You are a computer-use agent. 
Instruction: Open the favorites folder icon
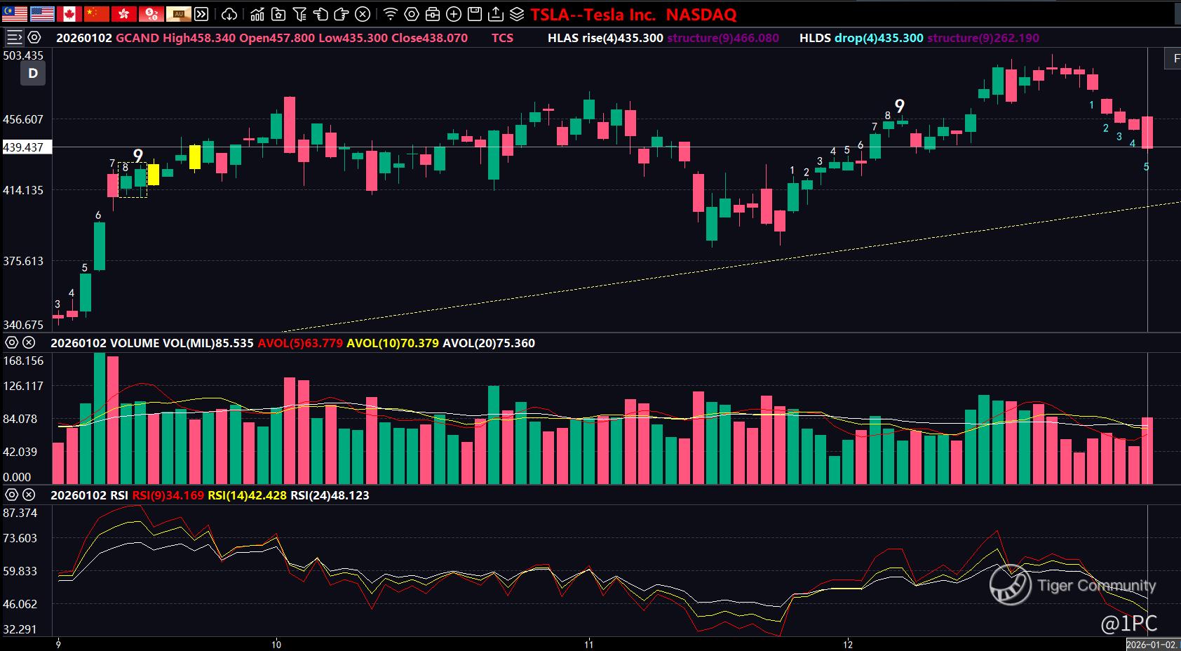(278, 14)
